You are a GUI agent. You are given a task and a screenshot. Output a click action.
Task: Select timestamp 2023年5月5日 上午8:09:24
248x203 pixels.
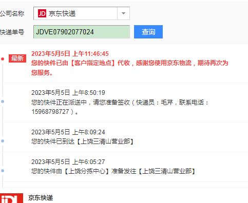pyautogui.click(x=68, y=132)
